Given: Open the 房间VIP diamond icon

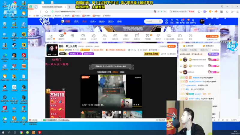Looking at the screenshot, I should pyautogui.click(x=158, y=36).
